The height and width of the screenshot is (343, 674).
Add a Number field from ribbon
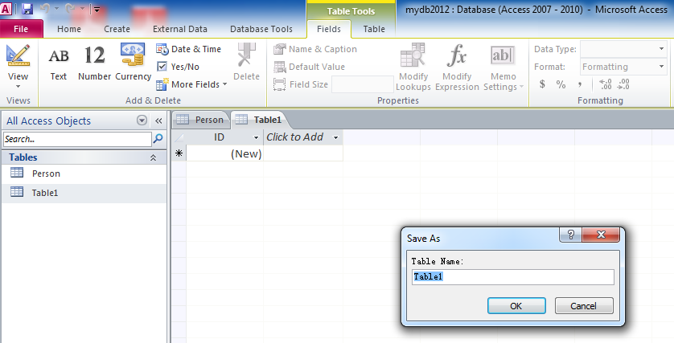[94, 63]
